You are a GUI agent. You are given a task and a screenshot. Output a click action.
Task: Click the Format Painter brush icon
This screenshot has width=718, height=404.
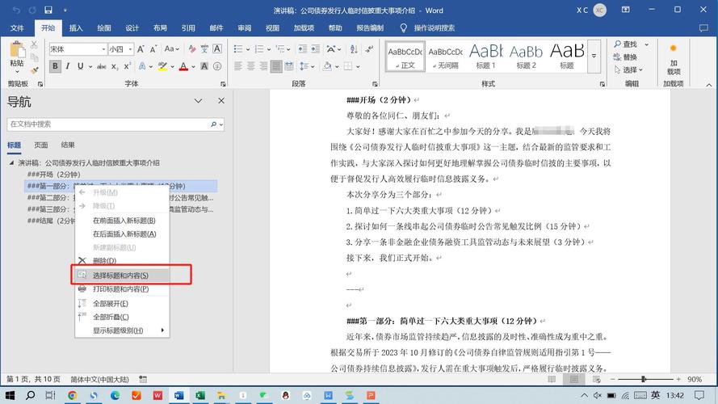[35, 70]
